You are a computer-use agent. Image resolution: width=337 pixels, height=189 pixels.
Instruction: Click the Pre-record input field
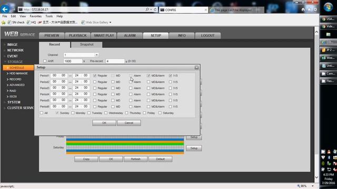(115, 61)
